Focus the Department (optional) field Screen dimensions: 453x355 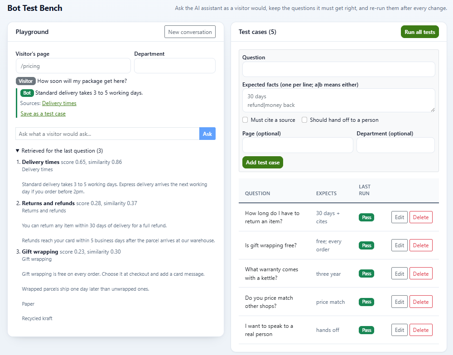pyautogui.click(x=395, y=145)
